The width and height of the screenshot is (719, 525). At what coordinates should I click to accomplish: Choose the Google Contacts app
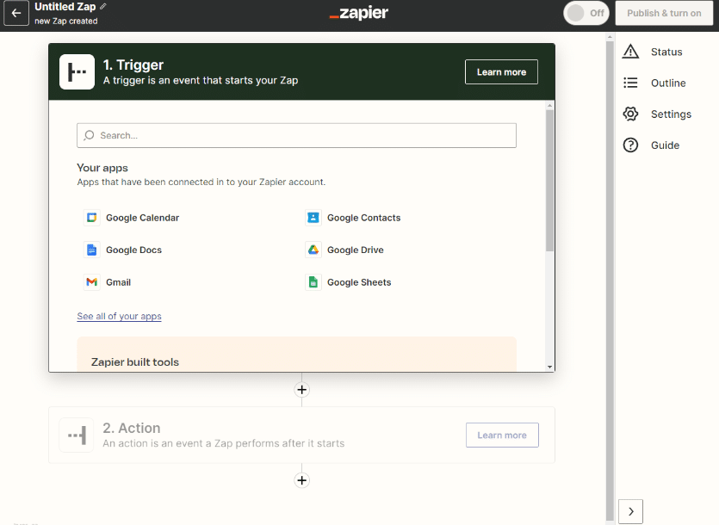364,218
